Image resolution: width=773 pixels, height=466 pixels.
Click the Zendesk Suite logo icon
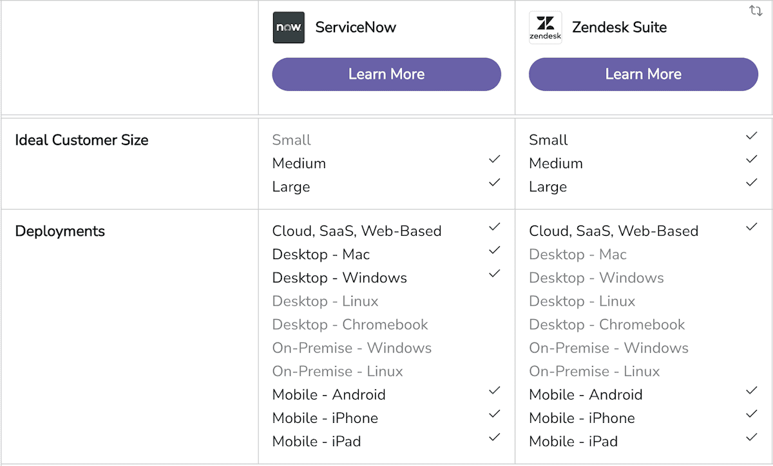(545, 27)
